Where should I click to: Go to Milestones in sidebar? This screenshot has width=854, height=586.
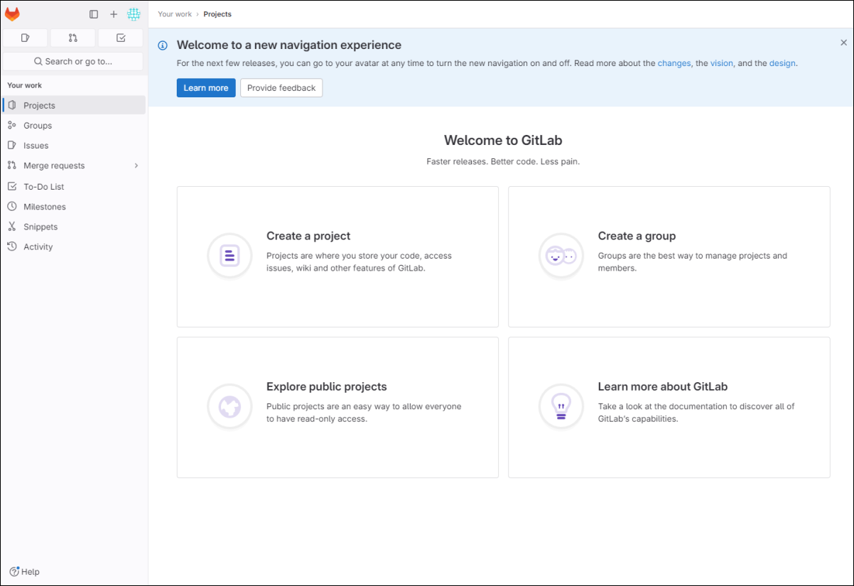click(44, 207)
